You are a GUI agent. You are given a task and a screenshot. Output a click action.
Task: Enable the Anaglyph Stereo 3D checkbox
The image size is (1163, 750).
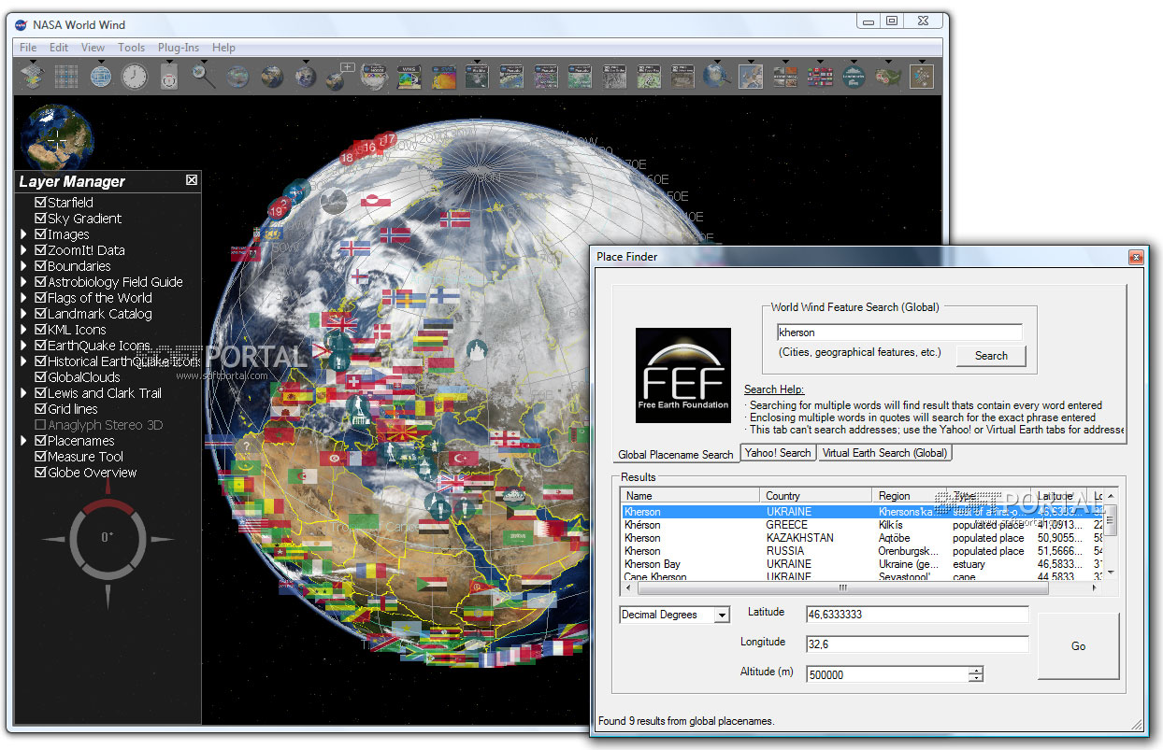click(40, 425)
